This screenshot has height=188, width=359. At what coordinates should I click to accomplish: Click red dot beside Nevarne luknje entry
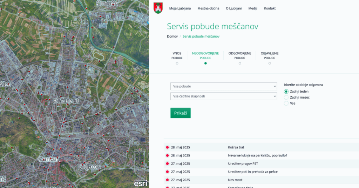167,155
